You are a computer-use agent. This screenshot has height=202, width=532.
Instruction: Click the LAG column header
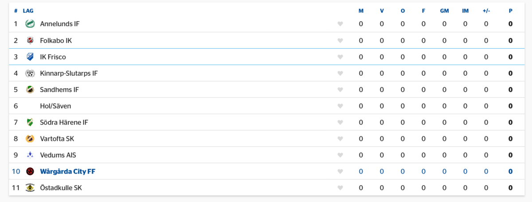pos(28,11)
